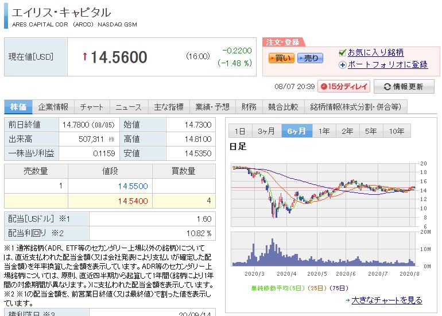Select the 競合比較 tab

[x=284, y=107]
